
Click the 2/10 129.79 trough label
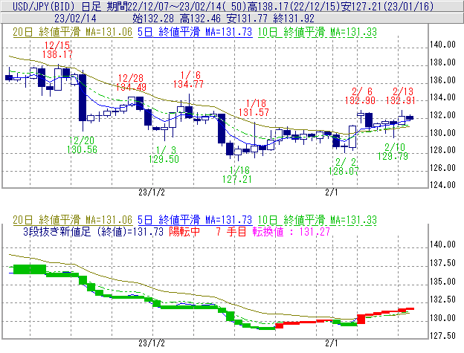[393, 152]
